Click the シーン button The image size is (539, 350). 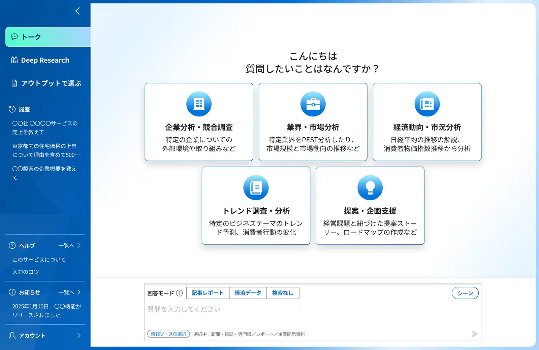[465, 293]
